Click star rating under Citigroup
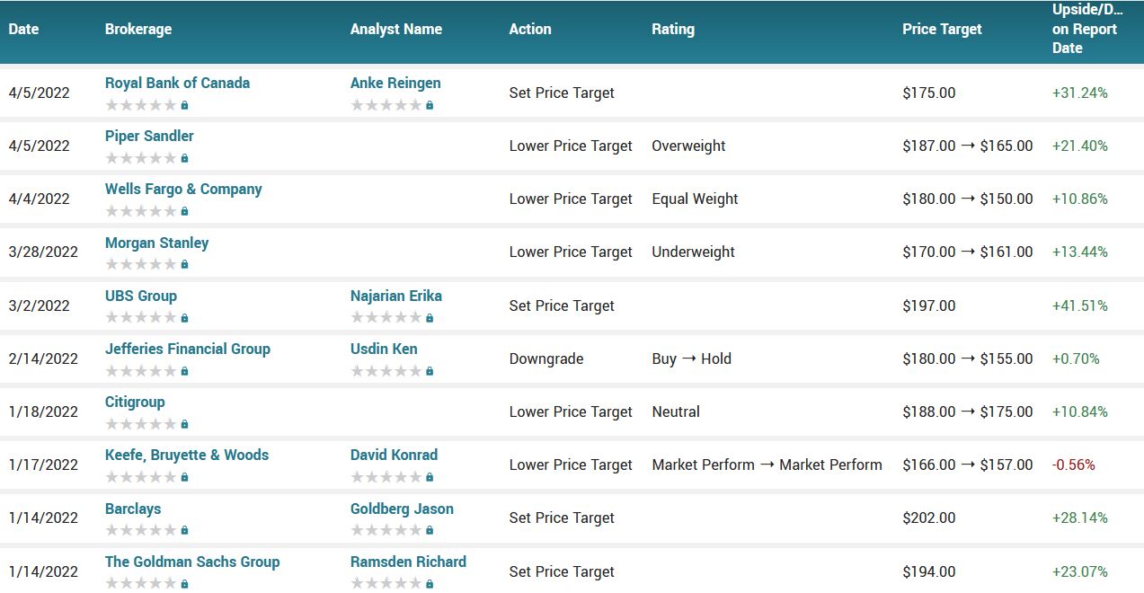The image size is (1144, 593). (141, 424)
